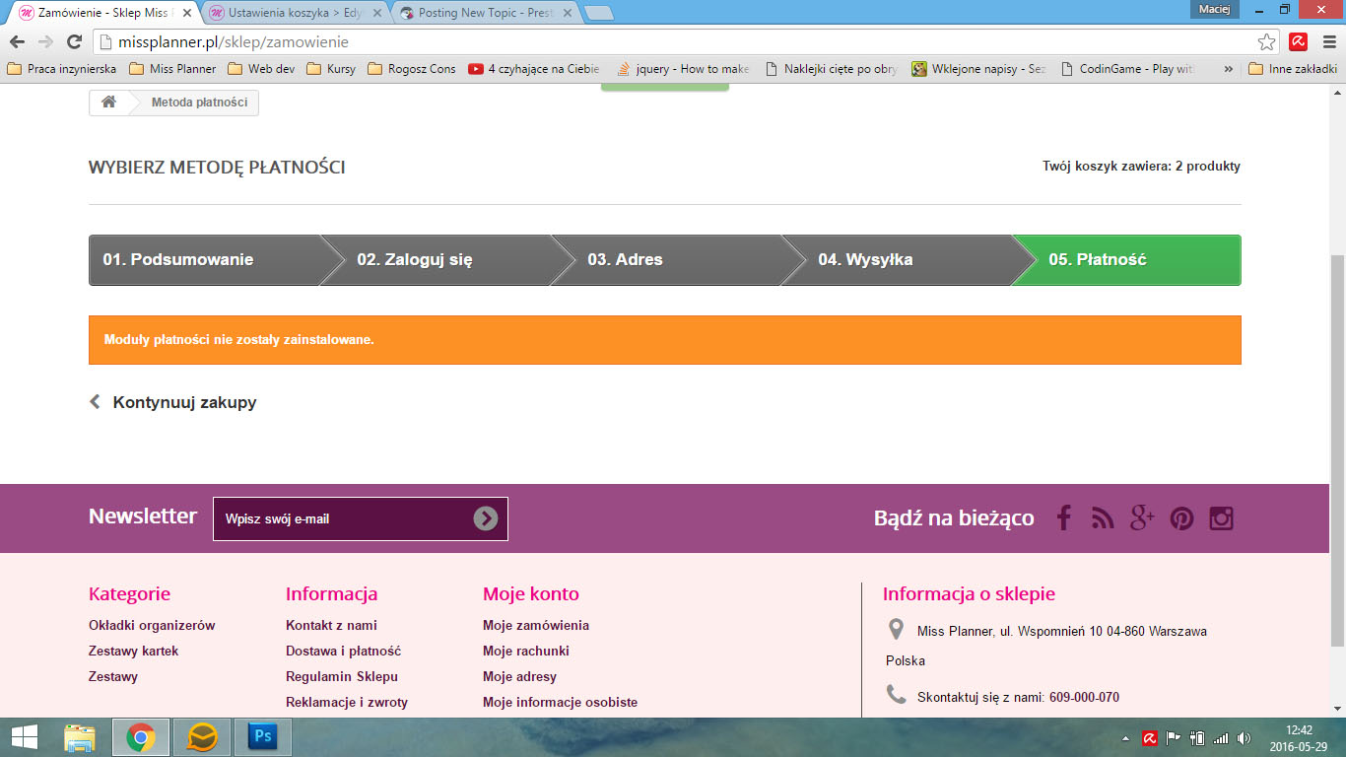Submit newsletter with the arrow icon

click(x=486, y=518)
